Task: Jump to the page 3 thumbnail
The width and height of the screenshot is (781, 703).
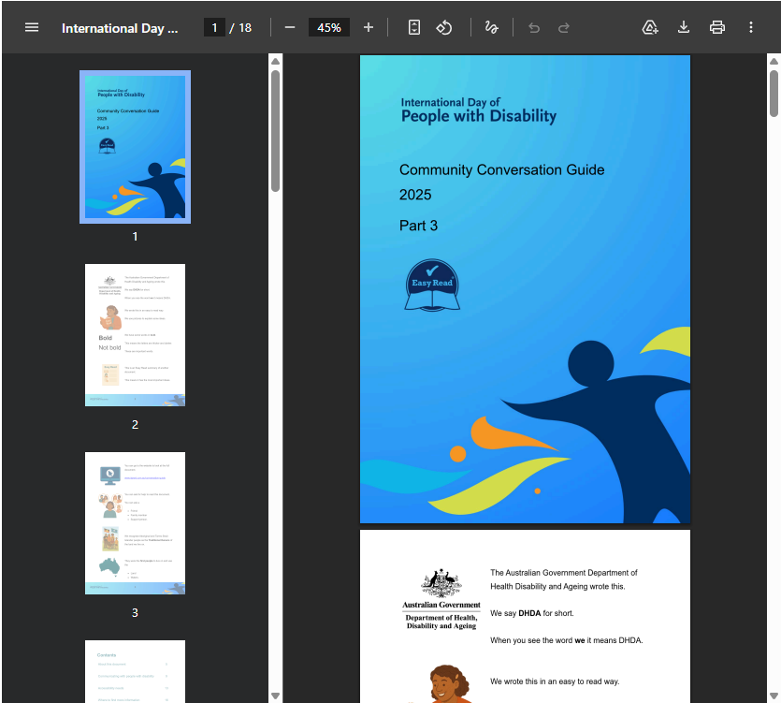Action: pos(135,523)
